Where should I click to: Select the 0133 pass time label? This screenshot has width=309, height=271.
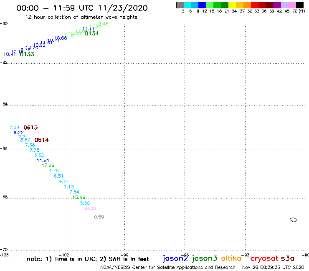(x=27, y=54)
